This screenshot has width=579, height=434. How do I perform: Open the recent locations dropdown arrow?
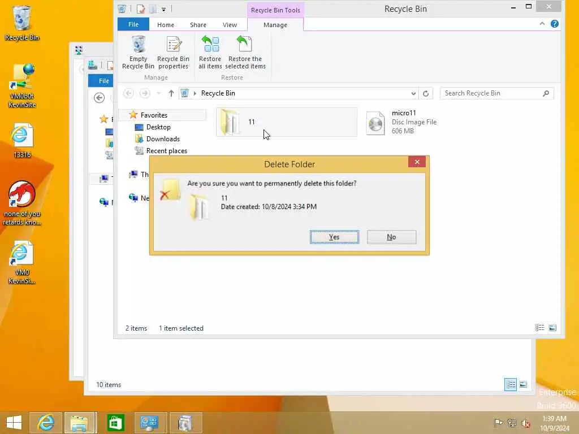pos(159,93)
